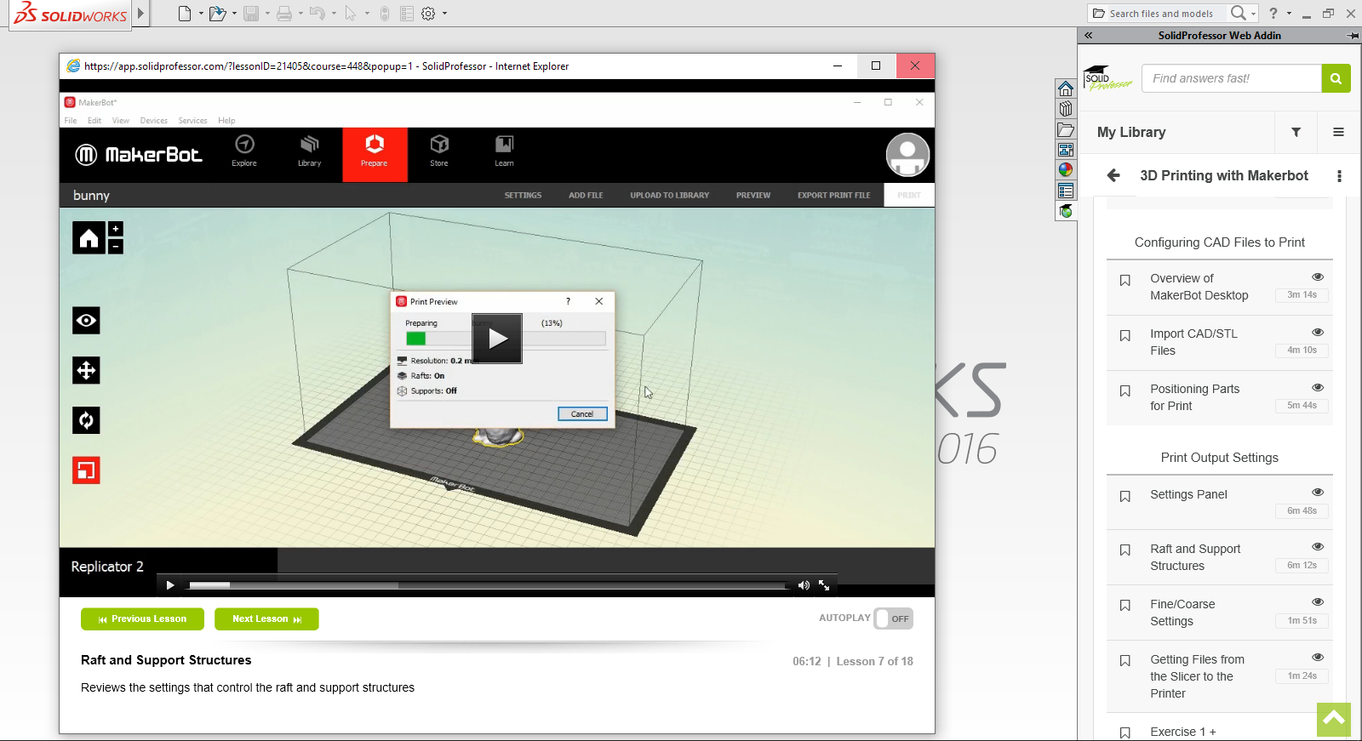The height and width of the screenshot is (741, 1362).
Task: Open the Positioning Parts for Print lesson
Action: [x=1194, y=397]
